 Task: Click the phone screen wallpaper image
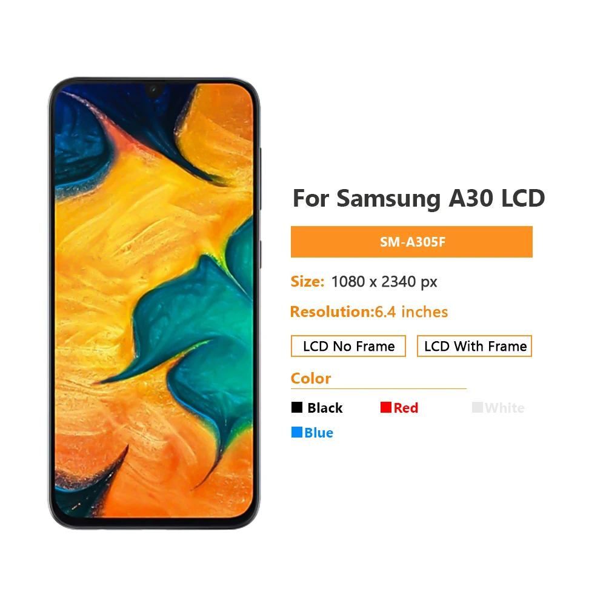tap(154, 301)
